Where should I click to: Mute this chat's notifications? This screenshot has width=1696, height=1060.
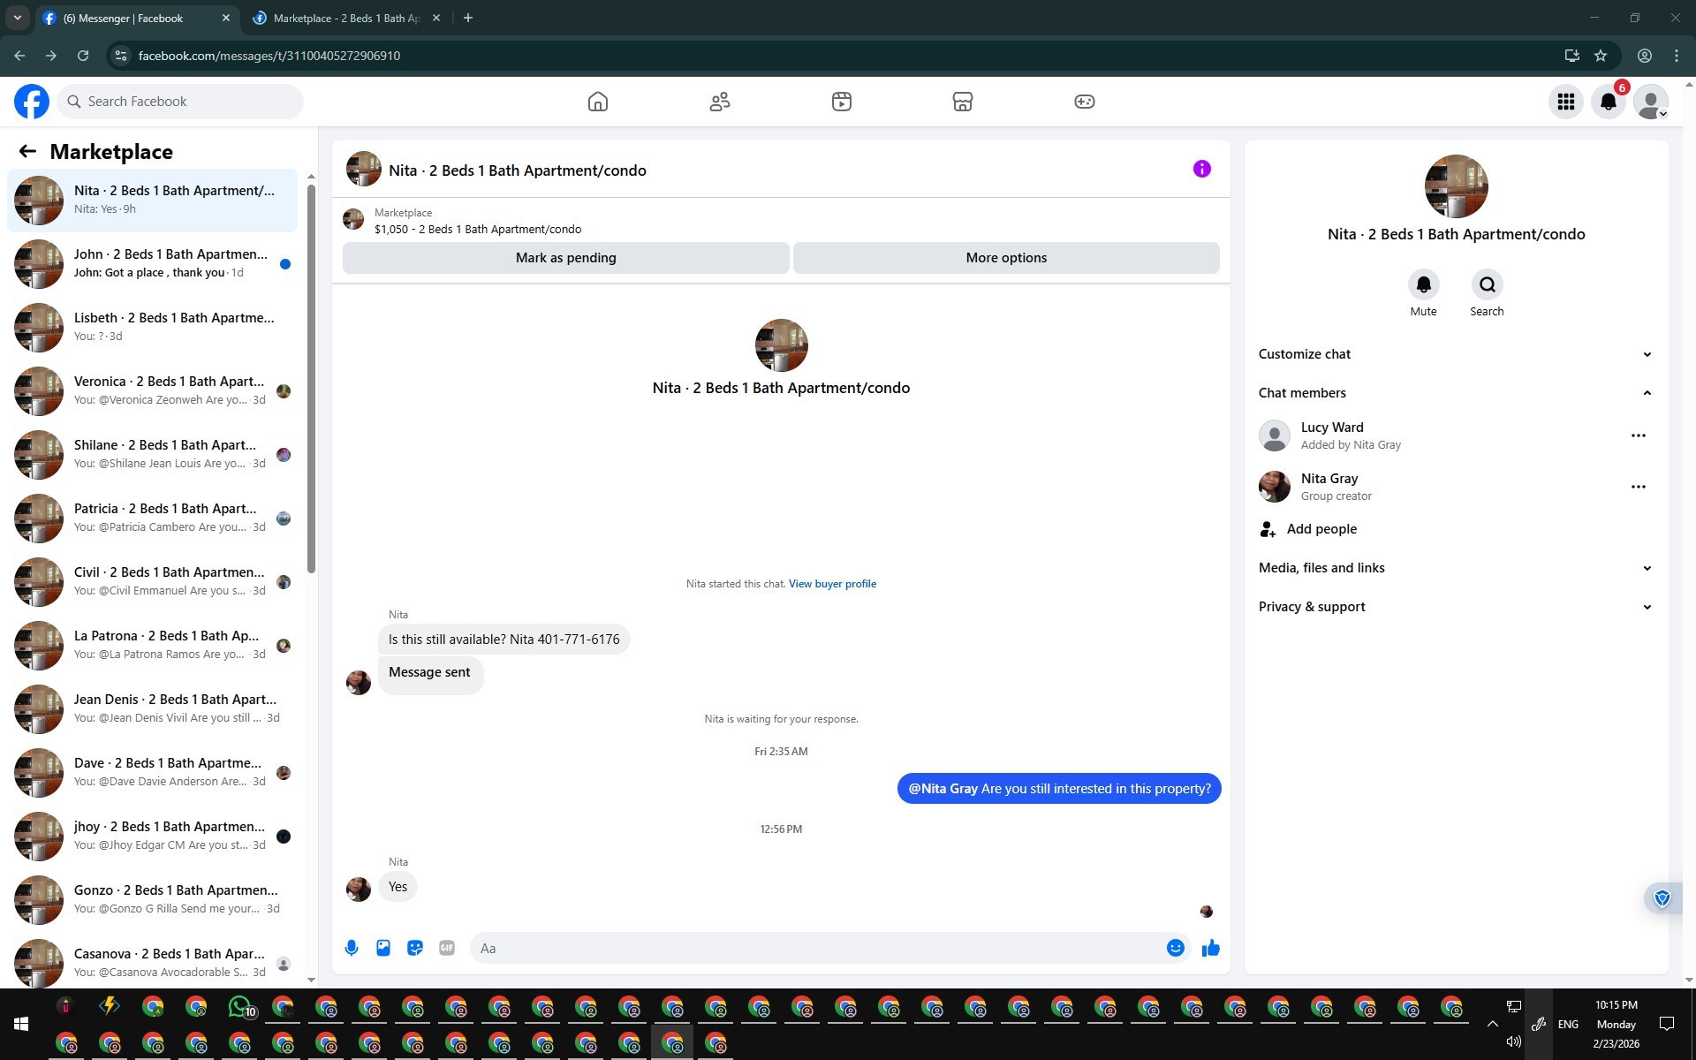(1423, 285)
